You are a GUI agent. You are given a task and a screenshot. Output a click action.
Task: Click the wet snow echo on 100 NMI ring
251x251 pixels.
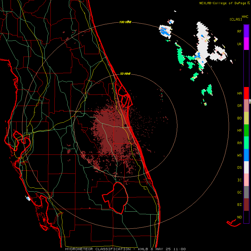(165, 31)
